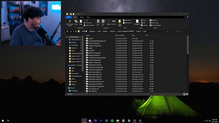Open Spotify from the taskbar
The image size is (219, 123).
(x=112, y=121)
